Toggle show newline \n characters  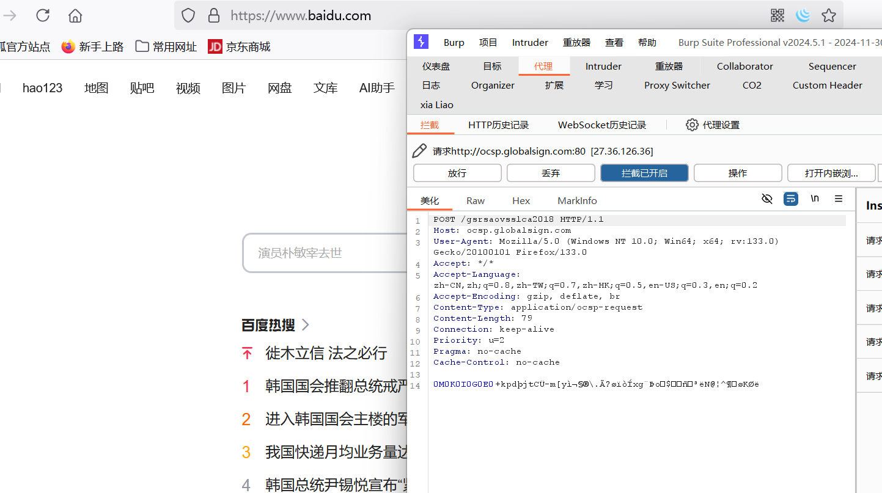[x=815, y=199]
